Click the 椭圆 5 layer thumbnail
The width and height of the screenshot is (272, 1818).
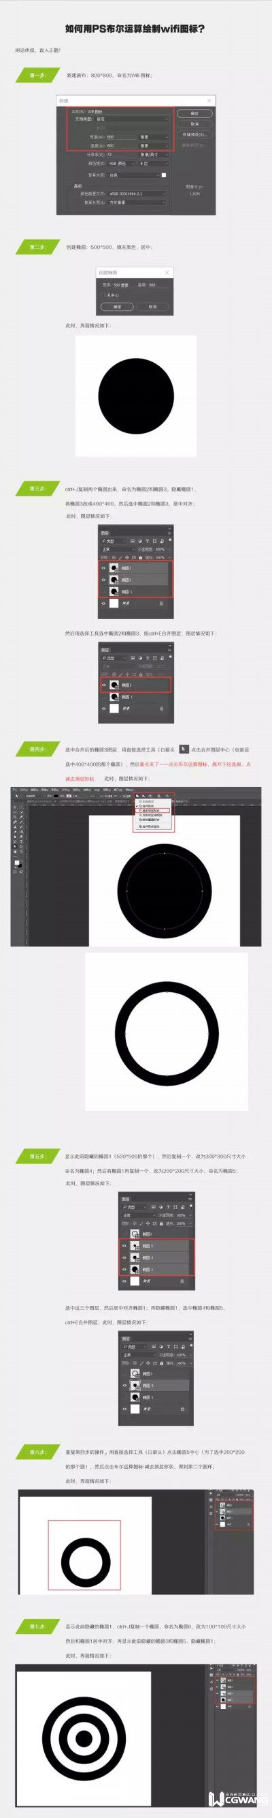[x=135, y=1246]
